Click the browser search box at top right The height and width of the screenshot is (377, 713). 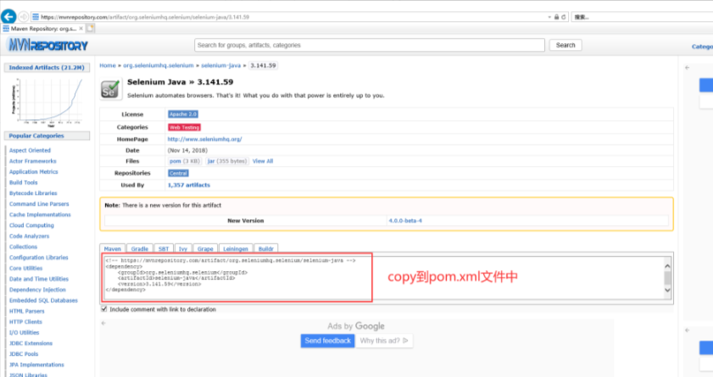pyautogui.click(x=641, y=17)
